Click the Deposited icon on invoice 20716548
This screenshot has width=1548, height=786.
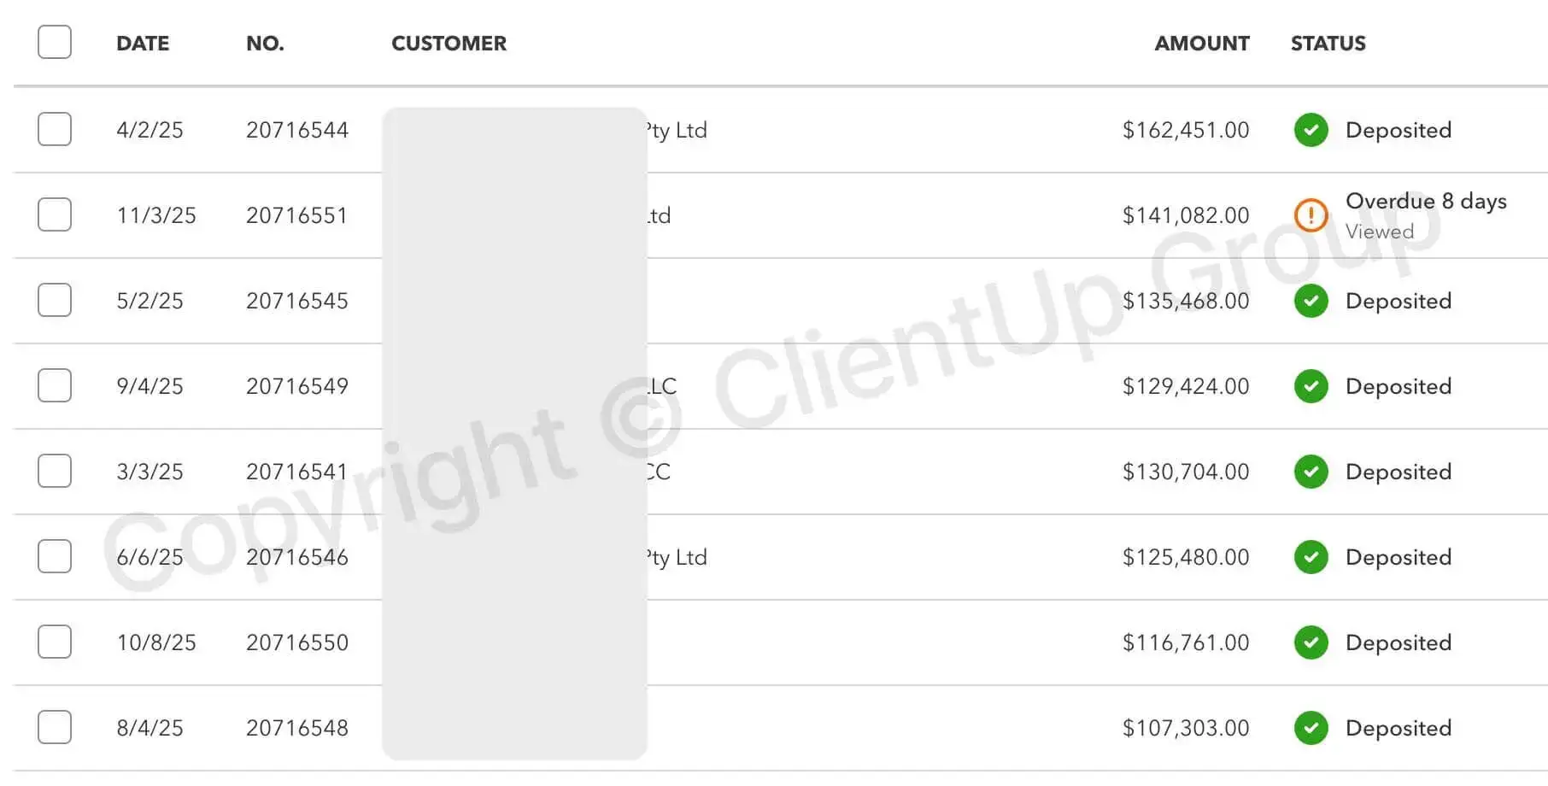(1311, 728)
